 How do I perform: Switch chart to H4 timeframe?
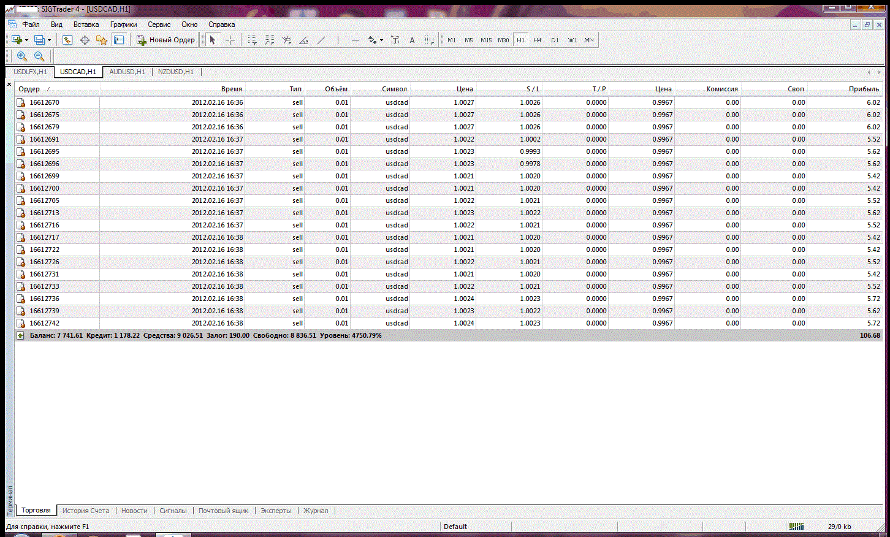pyautogui.click(x=538, y=40)
